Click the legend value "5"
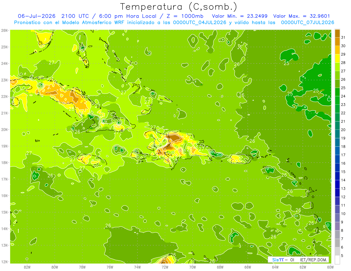 click(x=342, y=256)
